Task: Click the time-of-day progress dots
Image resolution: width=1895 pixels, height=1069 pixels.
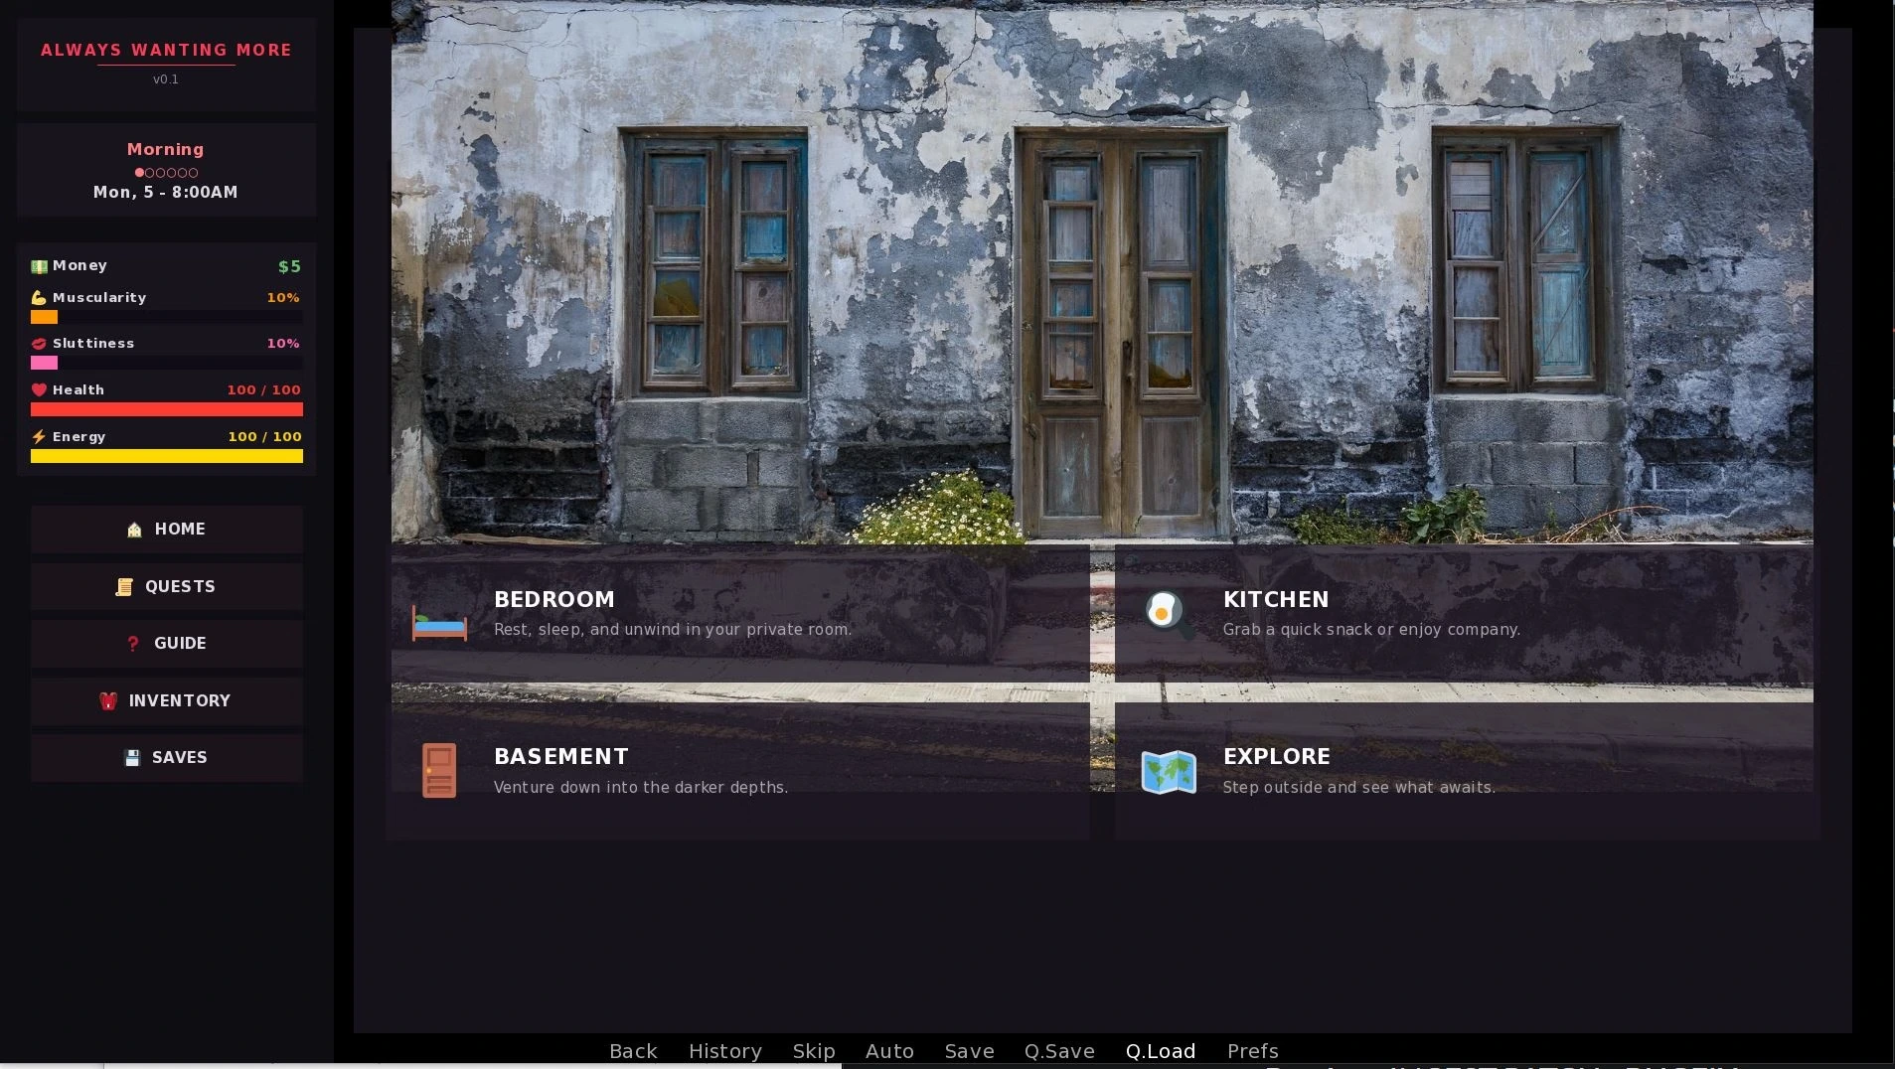Action: pyautogui.click(x=166, y=173)
